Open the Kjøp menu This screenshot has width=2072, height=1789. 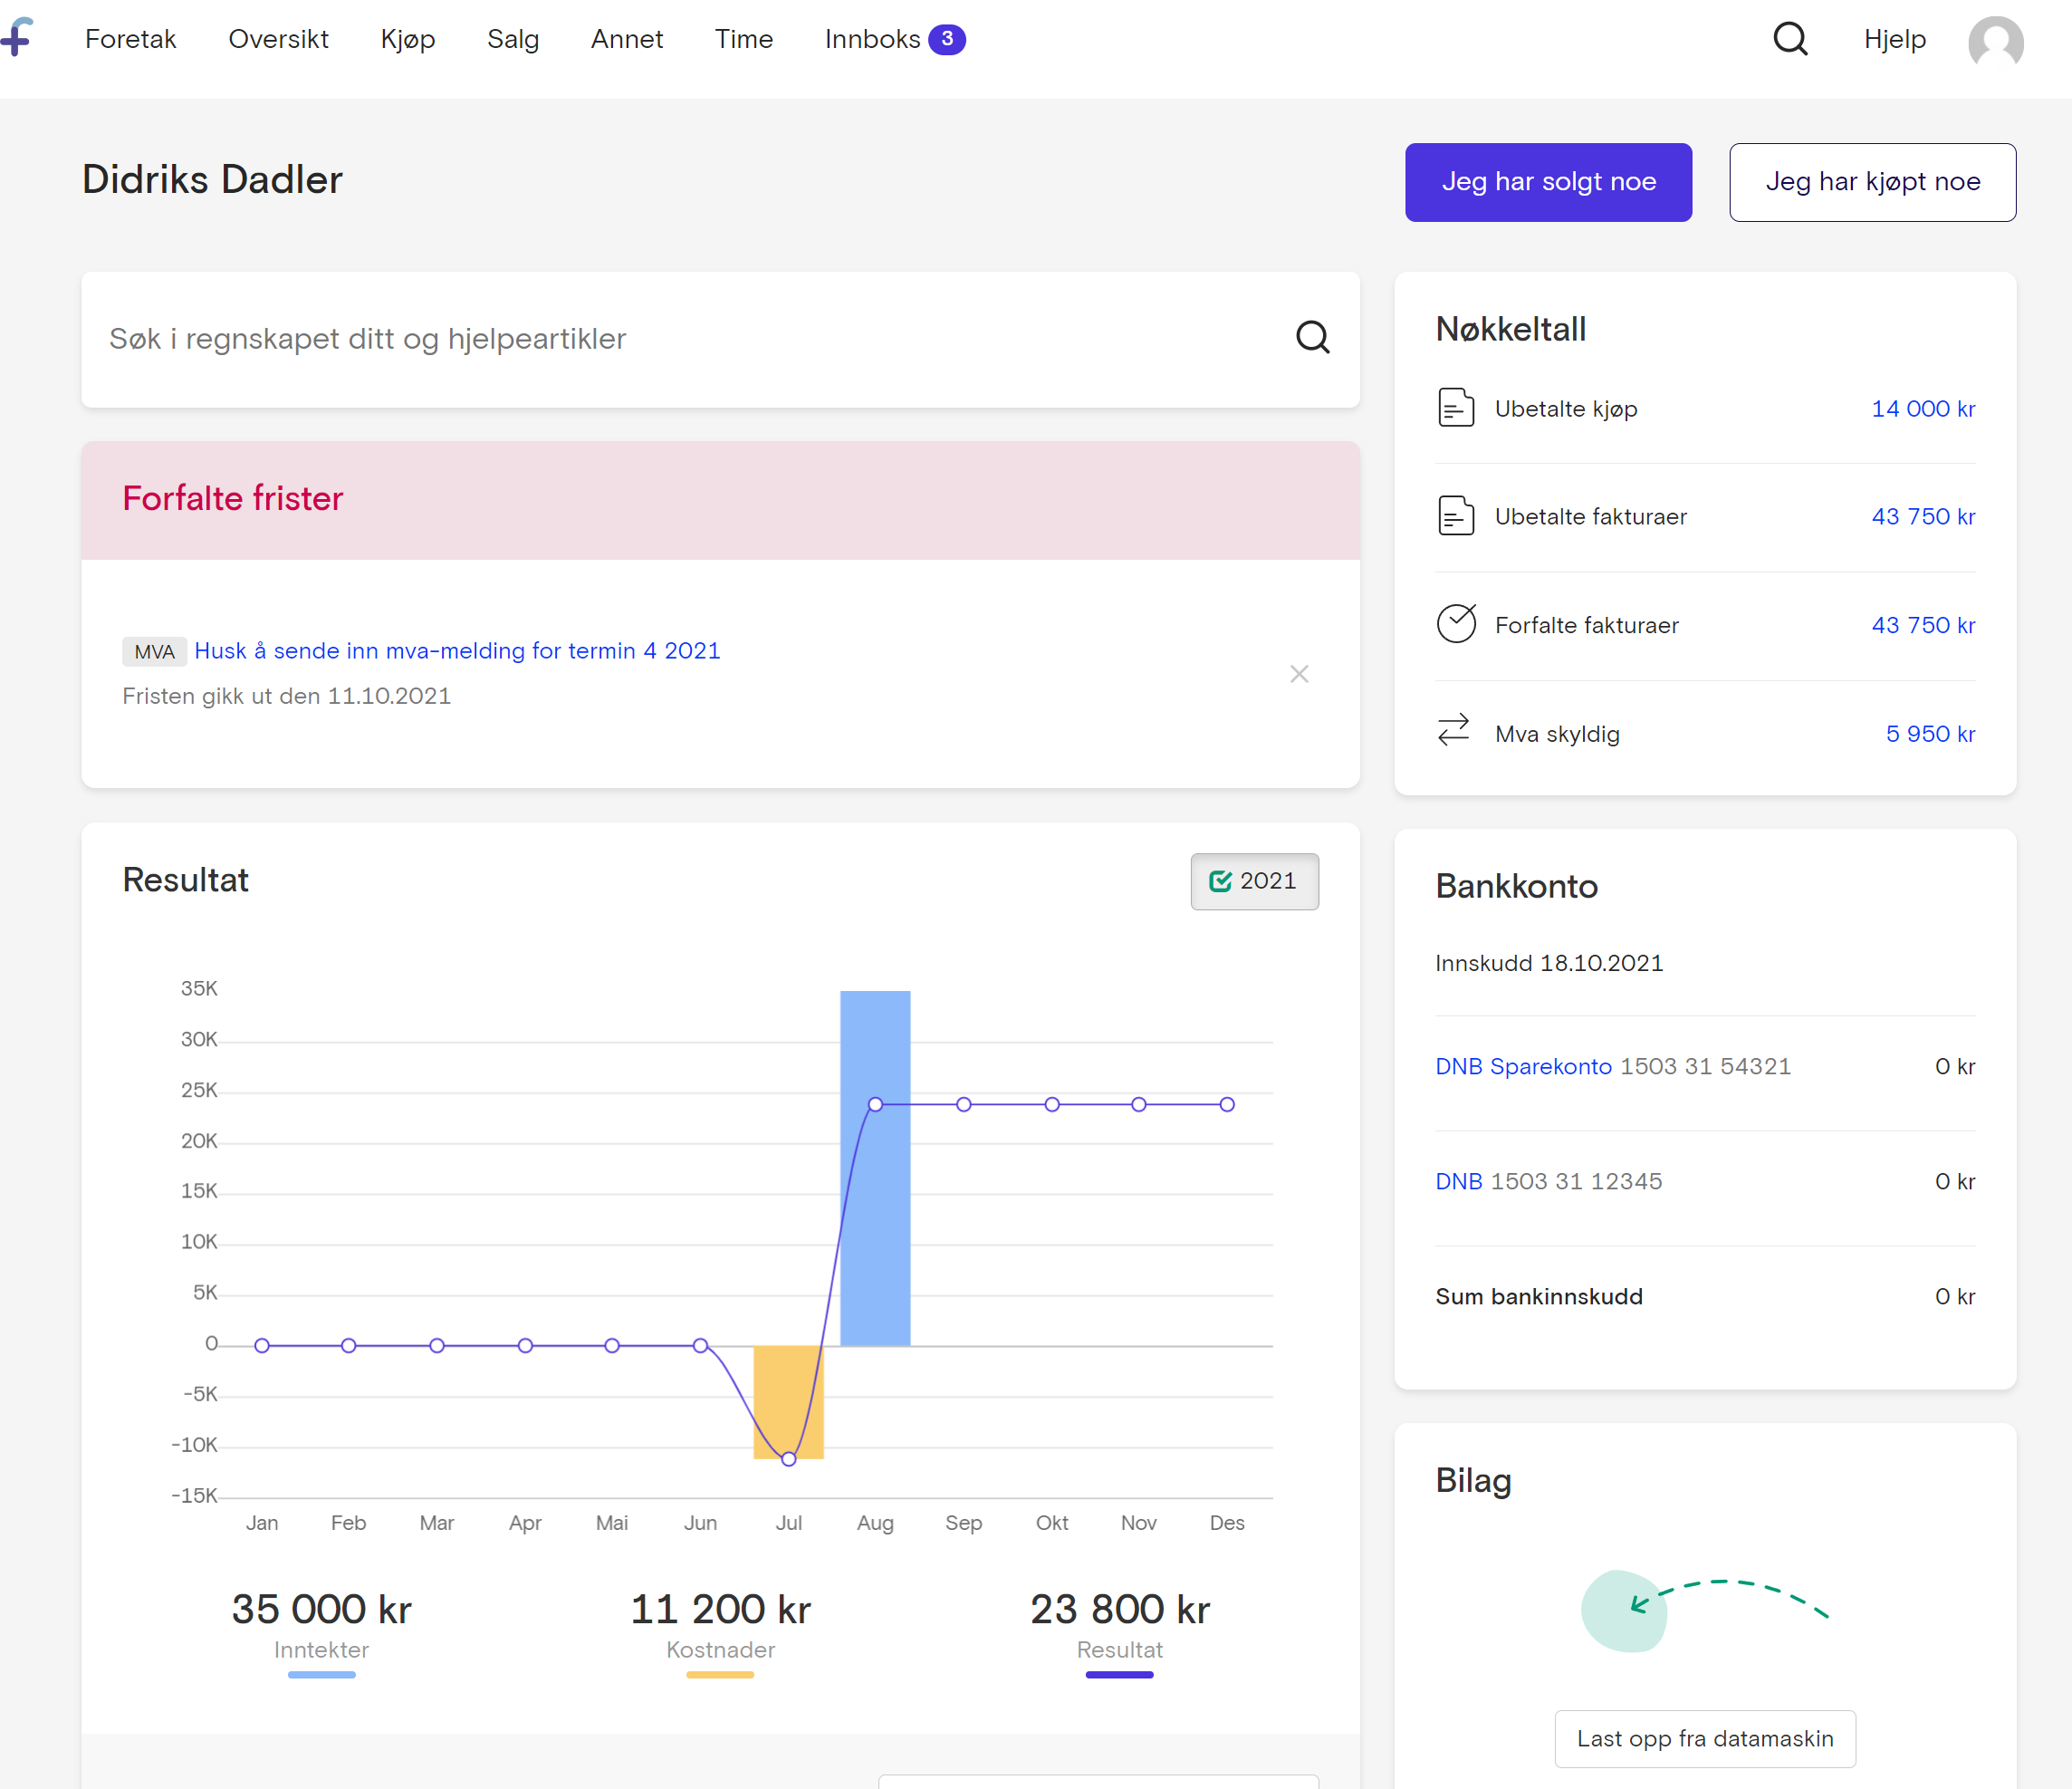(x=408, y=40)
